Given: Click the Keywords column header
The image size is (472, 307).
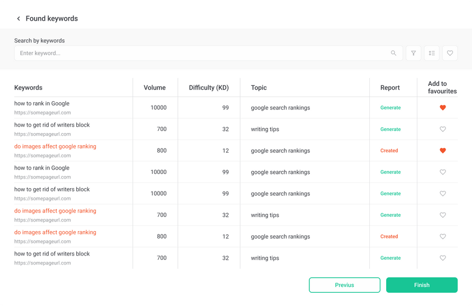Looking at the screenshot, I should pyautogui.click(x=28, y=87).
